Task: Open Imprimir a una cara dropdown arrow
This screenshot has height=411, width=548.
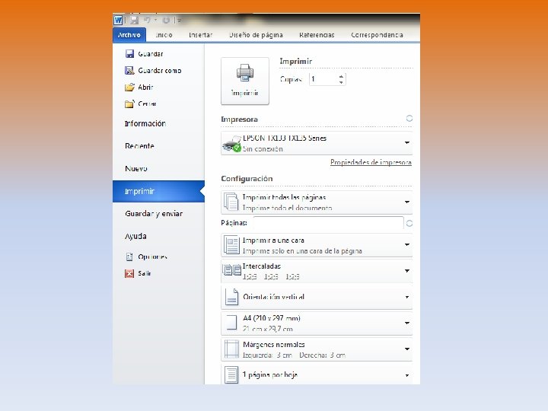Action: 407,244
